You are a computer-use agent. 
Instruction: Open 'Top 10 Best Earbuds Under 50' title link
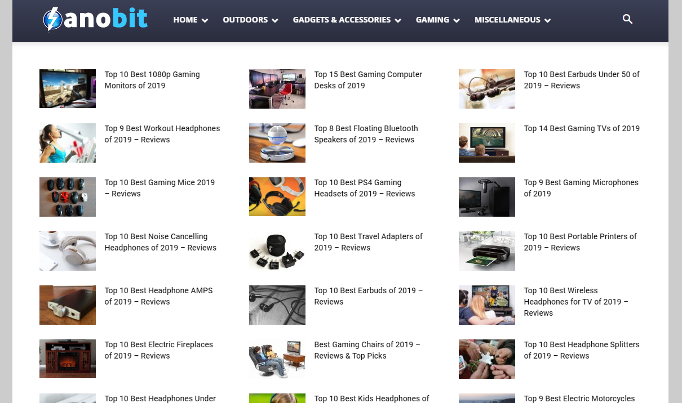[x=582, y=80]
